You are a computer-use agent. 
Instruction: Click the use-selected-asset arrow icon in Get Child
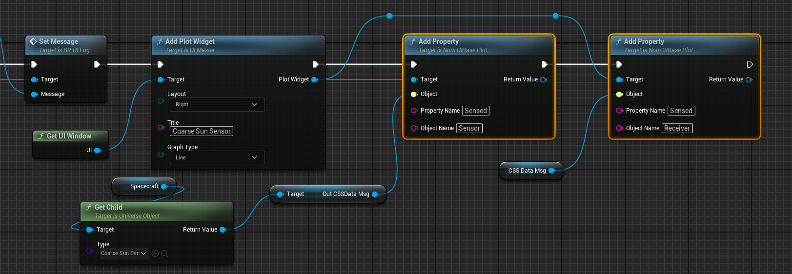coord(155,254)
